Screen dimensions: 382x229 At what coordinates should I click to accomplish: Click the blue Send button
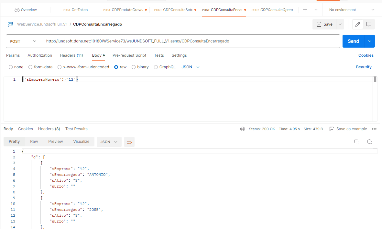(353, 41)
